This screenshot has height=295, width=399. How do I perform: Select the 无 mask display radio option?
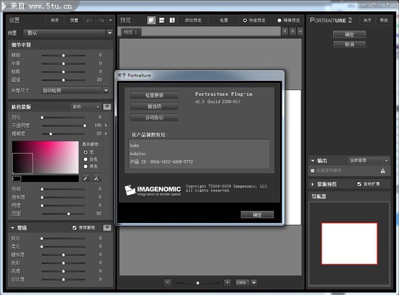click(85, 152)
